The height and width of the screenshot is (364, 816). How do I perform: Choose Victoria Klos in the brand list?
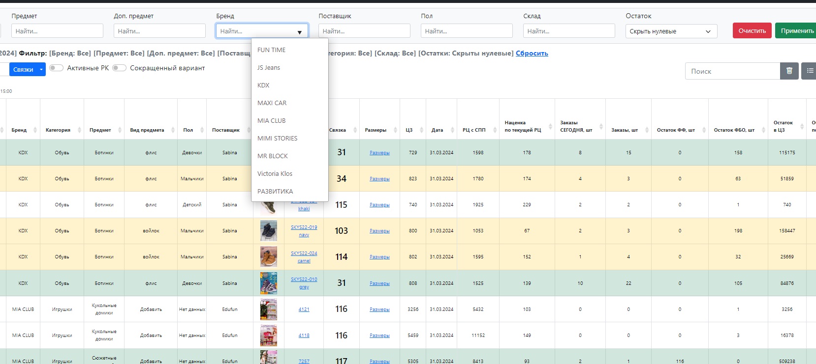pyautogui.click(x=275, y=174)
